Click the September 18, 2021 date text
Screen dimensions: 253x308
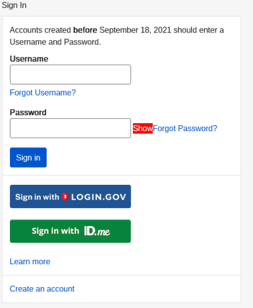click(135, 30)
